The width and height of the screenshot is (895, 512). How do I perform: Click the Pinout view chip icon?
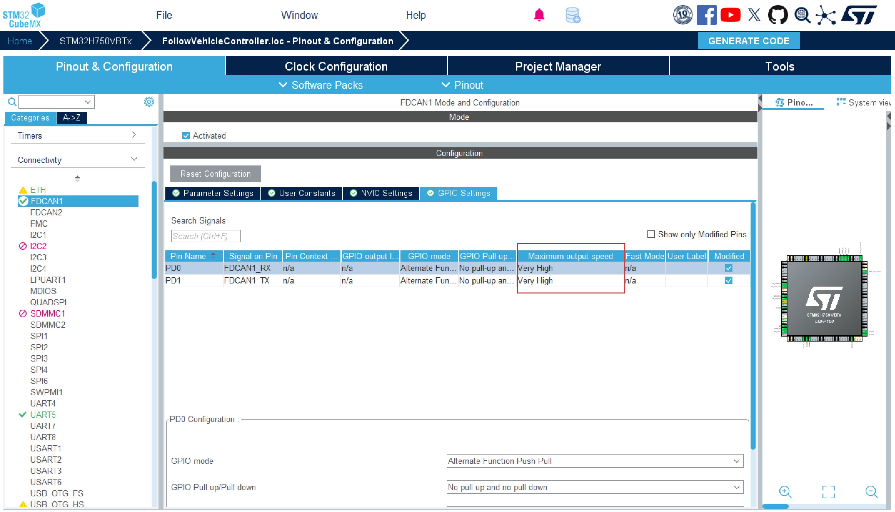coord(780,102)
